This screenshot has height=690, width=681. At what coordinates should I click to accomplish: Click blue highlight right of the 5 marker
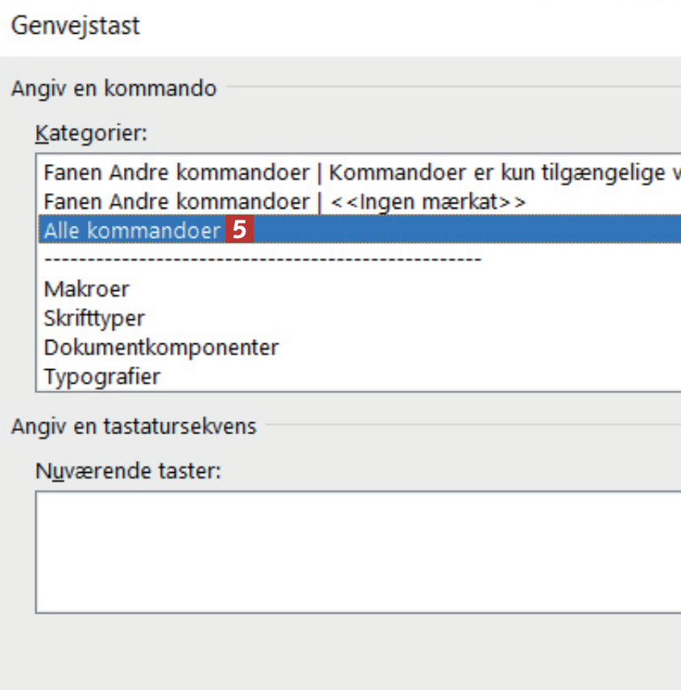point(467,231)
